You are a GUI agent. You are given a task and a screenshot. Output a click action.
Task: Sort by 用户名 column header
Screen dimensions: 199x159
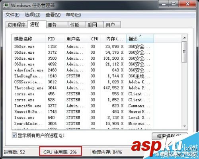(x=76, y=39)
